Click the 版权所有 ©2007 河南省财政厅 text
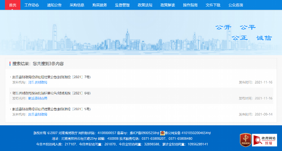 tap(55, 133)
